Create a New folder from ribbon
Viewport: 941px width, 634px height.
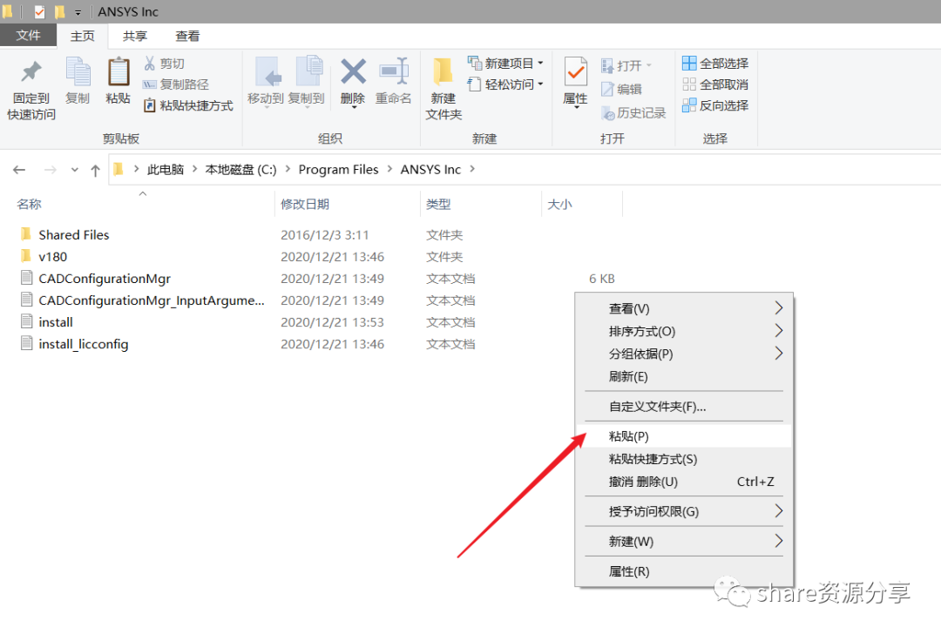(x=443, y=89)
